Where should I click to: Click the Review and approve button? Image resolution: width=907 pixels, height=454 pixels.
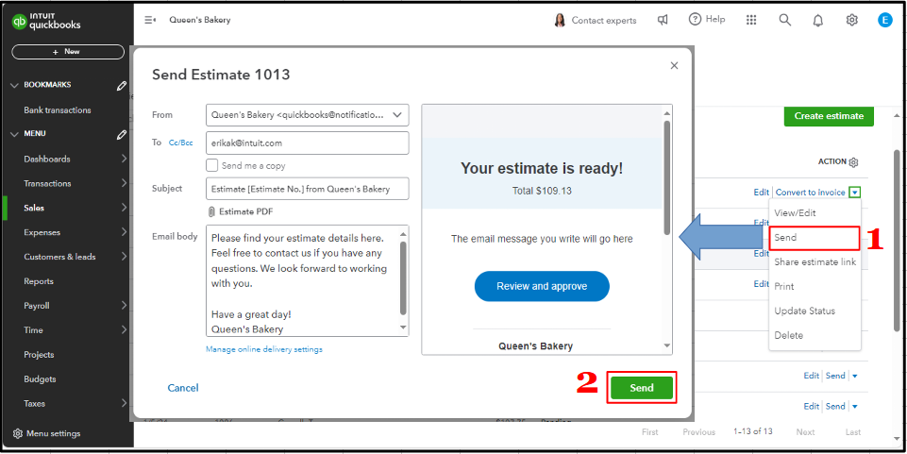(x=542, y=286)
